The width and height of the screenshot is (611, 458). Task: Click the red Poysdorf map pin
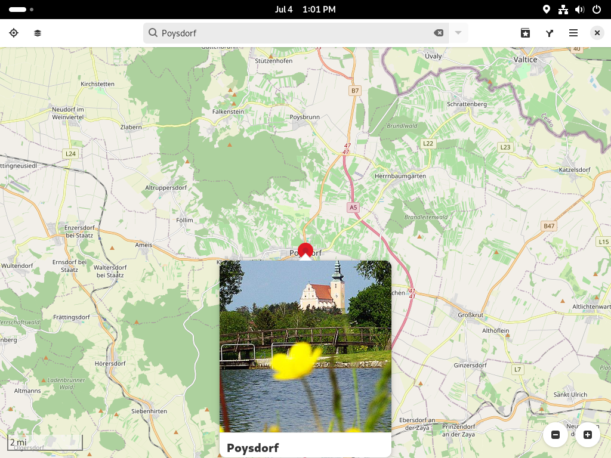pos(305,250)
